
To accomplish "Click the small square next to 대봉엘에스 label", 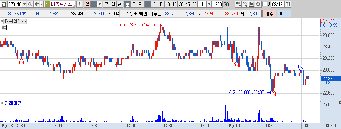I will point(2,21).
